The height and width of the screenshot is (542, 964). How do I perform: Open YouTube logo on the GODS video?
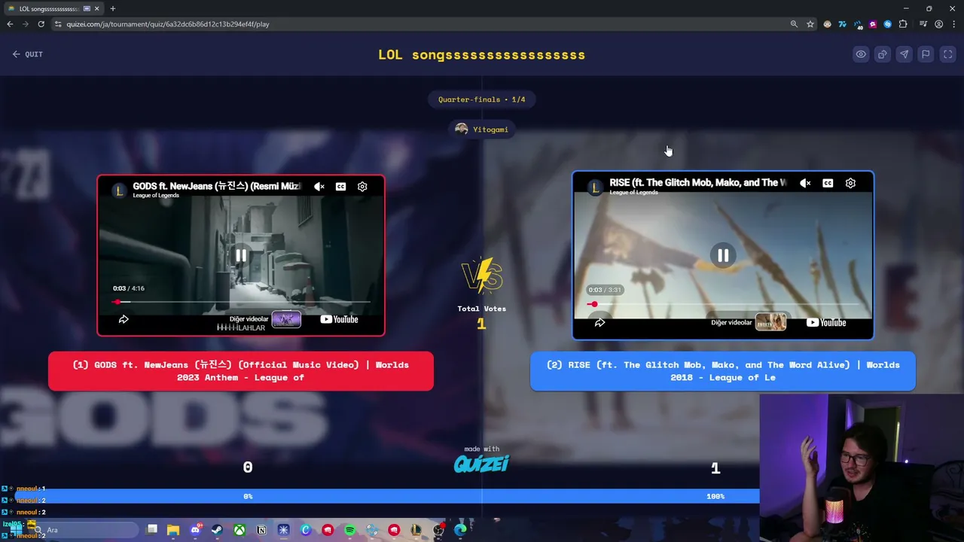click(340, 319)
